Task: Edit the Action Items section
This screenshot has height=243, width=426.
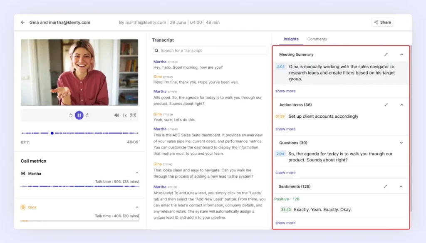Action: (386, 104)
